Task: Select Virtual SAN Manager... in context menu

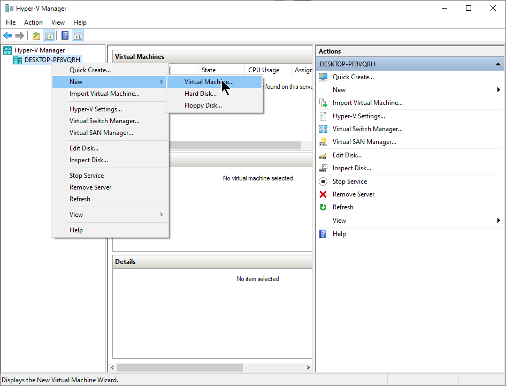Action: pos(110,133)
